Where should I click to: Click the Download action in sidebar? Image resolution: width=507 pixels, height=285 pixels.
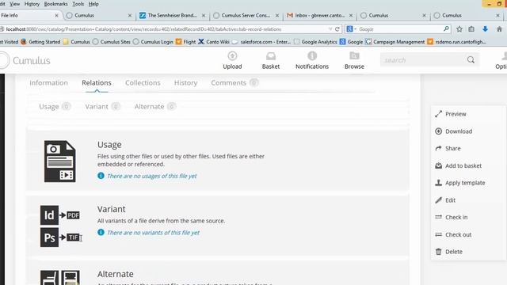pos(454,131)
